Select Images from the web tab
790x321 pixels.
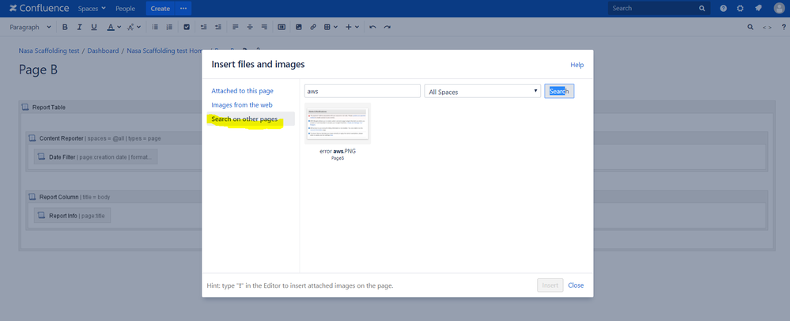[242, 105]
